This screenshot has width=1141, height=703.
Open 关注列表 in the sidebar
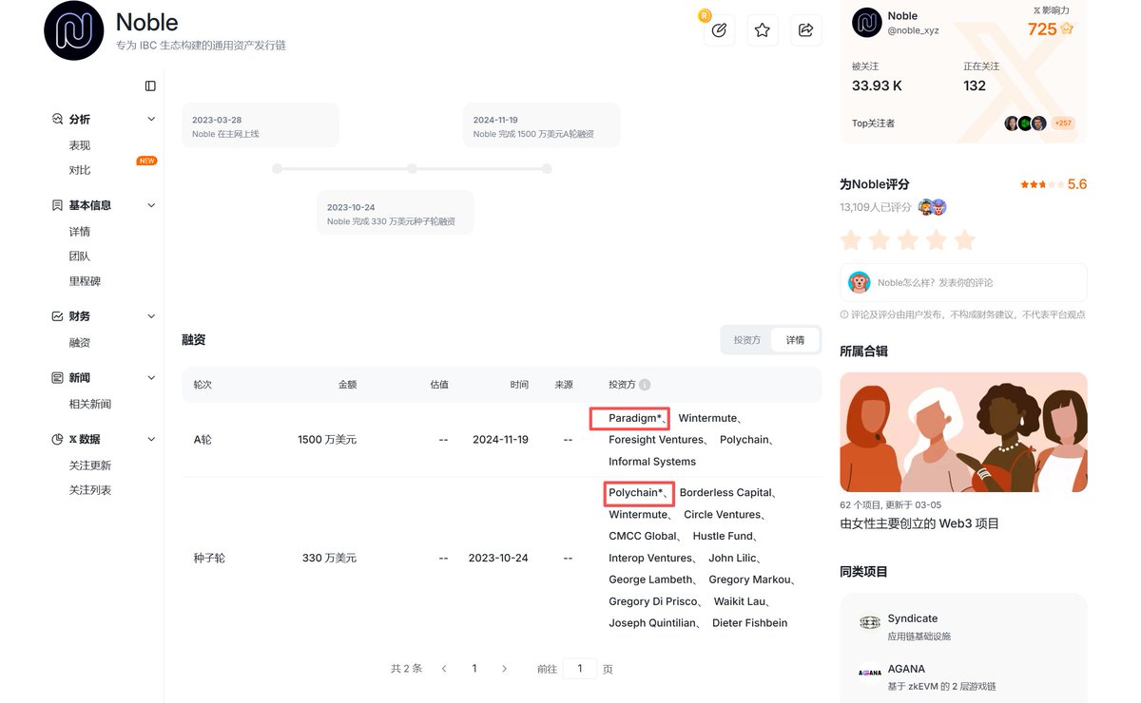click(x=90, y=490)
